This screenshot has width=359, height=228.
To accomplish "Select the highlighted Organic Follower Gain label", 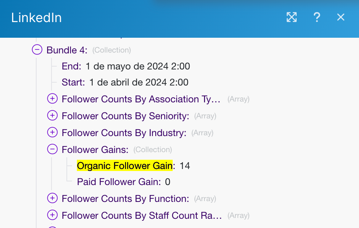I will coord(125,166).
